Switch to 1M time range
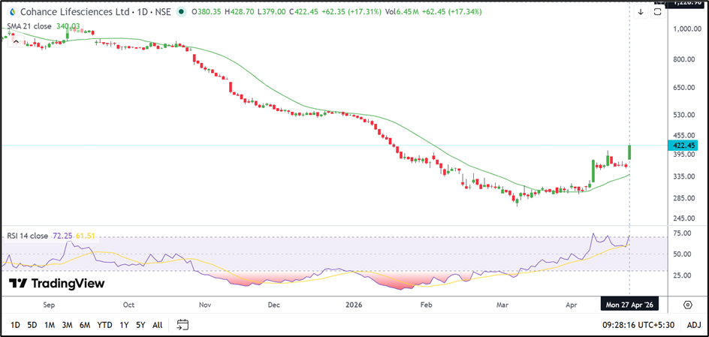The height and width of the screenshot is (337, 709). [x=50, y=325]
